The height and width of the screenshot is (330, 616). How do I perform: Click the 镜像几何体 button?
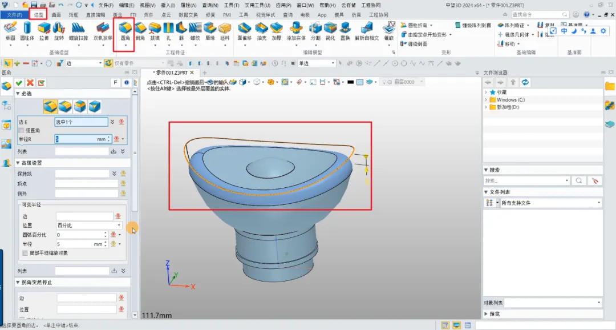tap(517, 34)
